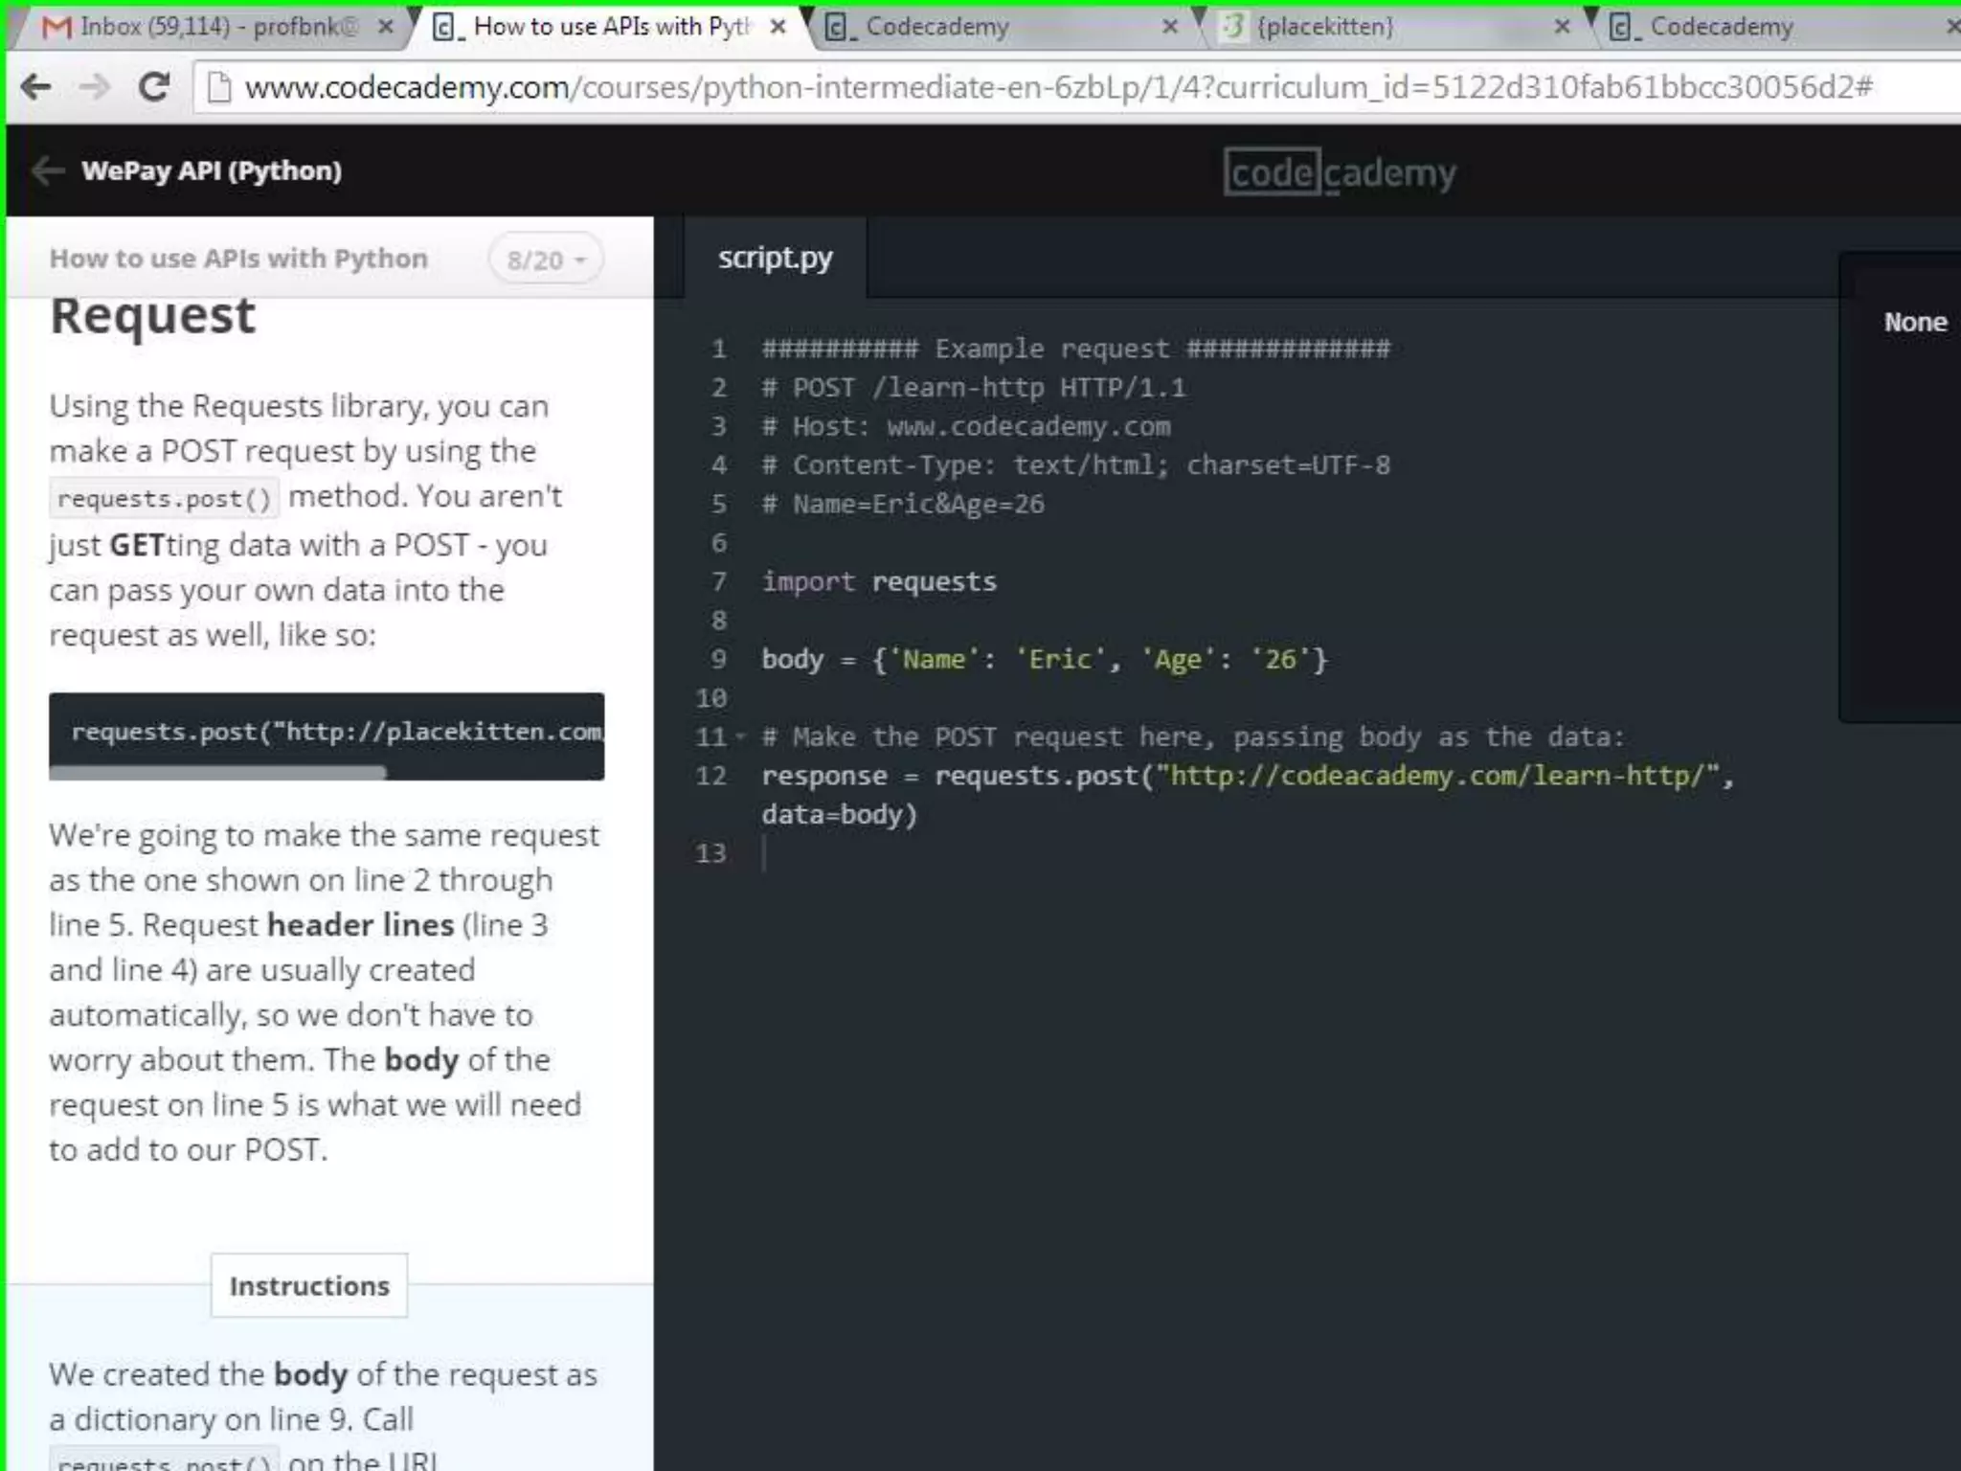Click the back arrow beside WePay API (Python)
The width and height of the screenshot is (1961, 1471).
48,170
